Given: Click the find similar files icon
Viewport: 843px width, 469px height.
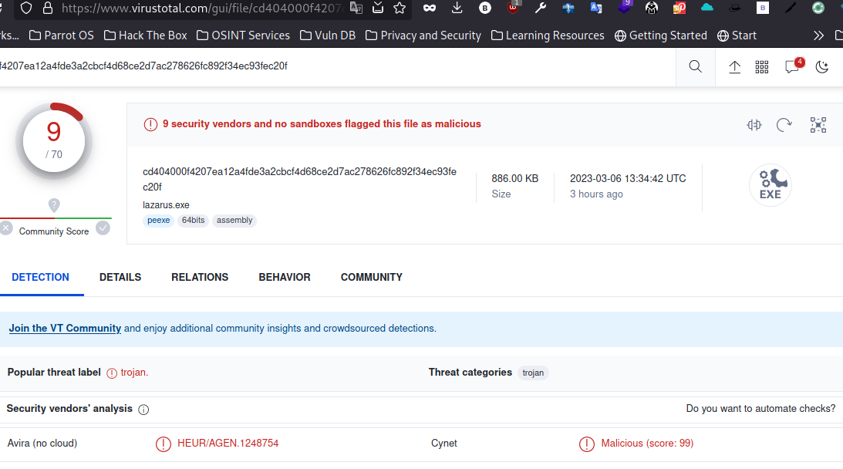Looking at the screenshot, I should pos(754,125).
